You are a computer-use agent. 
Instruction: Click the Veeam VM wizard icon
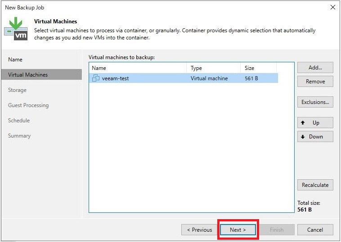(x=16, y=29)
